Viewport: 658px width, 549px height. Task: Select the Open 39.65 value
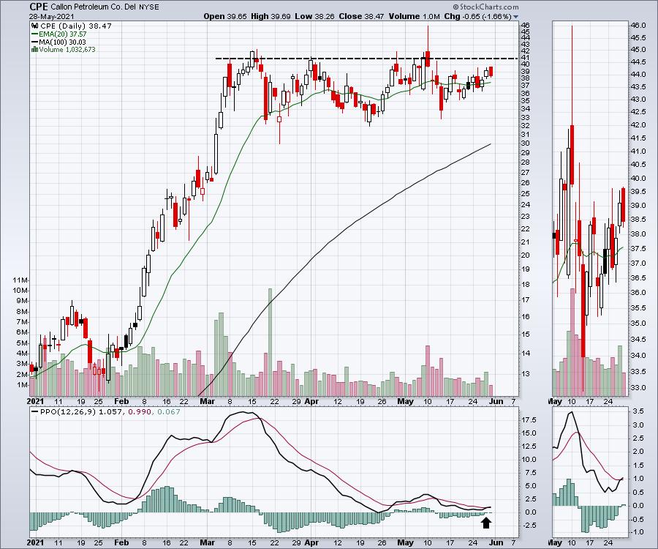[x=225, y=16]
